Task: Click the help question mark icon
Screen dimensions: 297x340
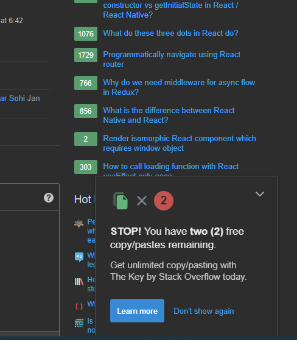Action: (49, 198)
